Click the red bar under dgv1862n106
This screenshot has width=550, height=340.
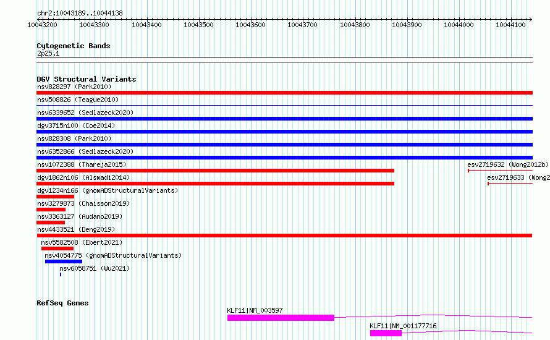pos(216,184)
